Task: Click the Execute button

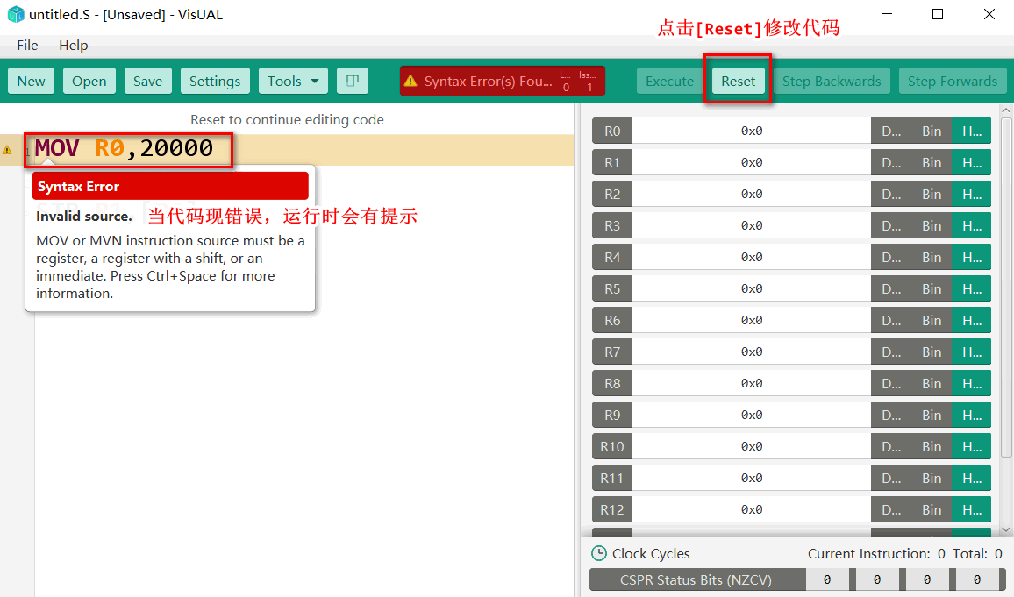Action: click(669, 81)
